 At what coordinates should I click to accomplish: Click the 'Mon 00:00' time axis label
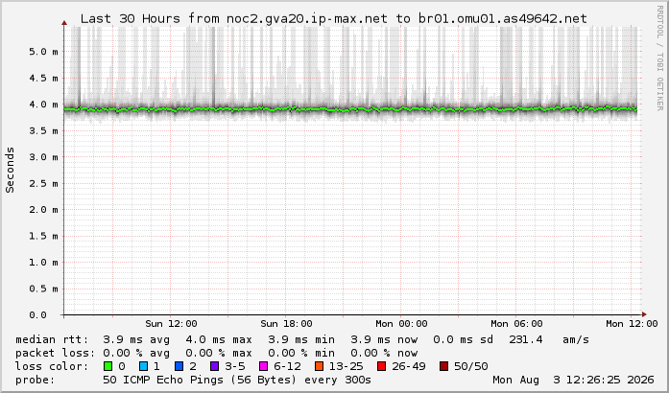coord(401,324)
